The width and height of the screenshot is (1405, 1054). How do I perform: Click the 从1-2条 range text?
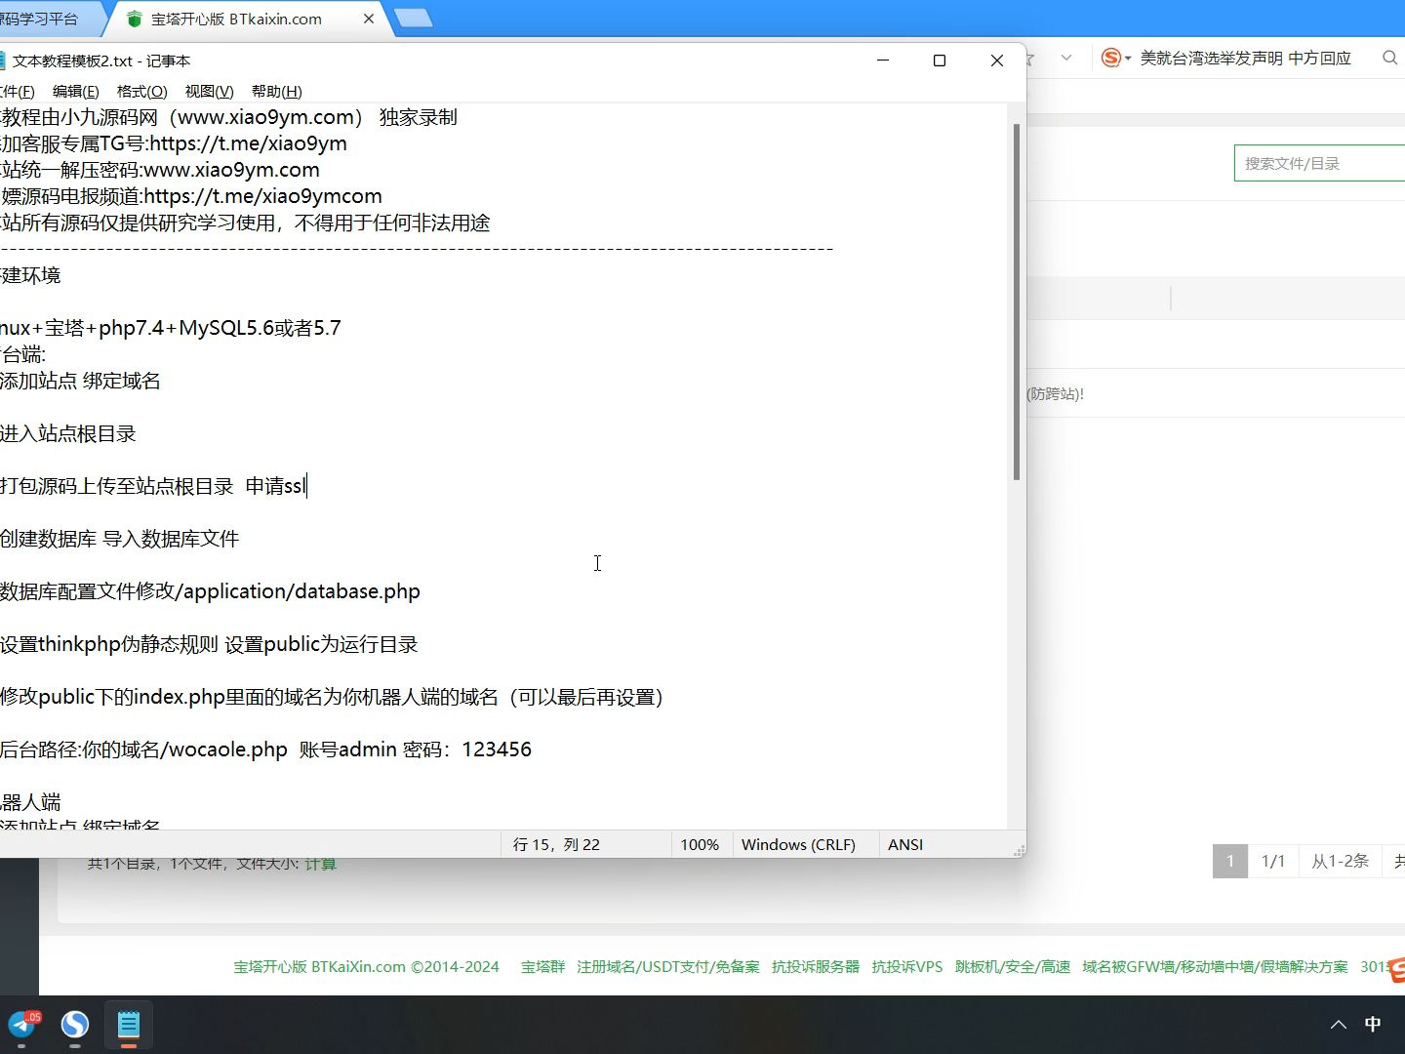pos(1341,861)
